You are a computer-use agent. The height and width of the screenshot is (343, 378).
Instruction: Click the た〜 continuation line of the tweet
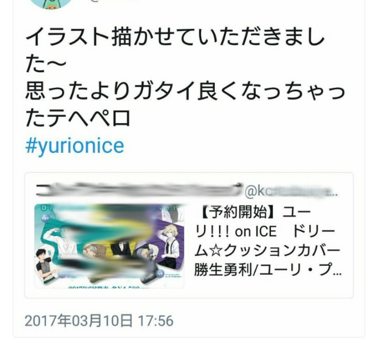coord(45,64)
